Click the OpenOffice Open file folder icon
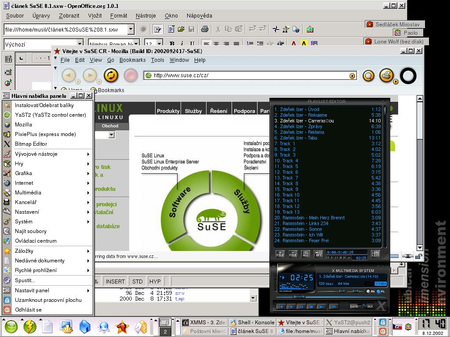The height and width of the screenshot is (337, 450). coord(181,29)
